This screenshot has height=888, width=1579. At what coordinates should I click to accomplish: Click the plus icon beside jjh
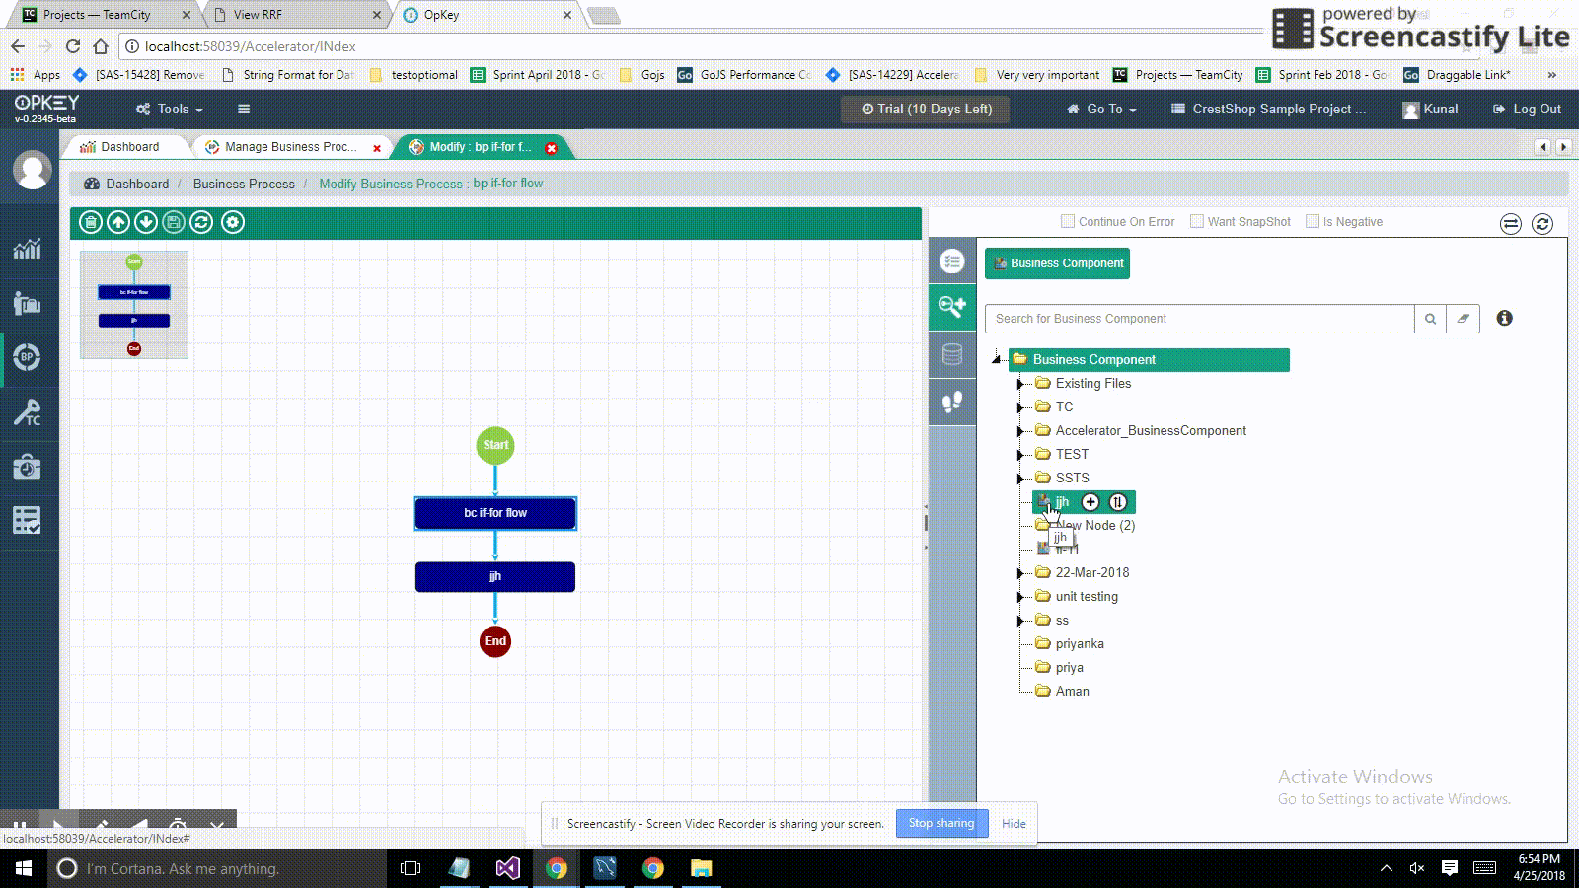[1090, 502]
